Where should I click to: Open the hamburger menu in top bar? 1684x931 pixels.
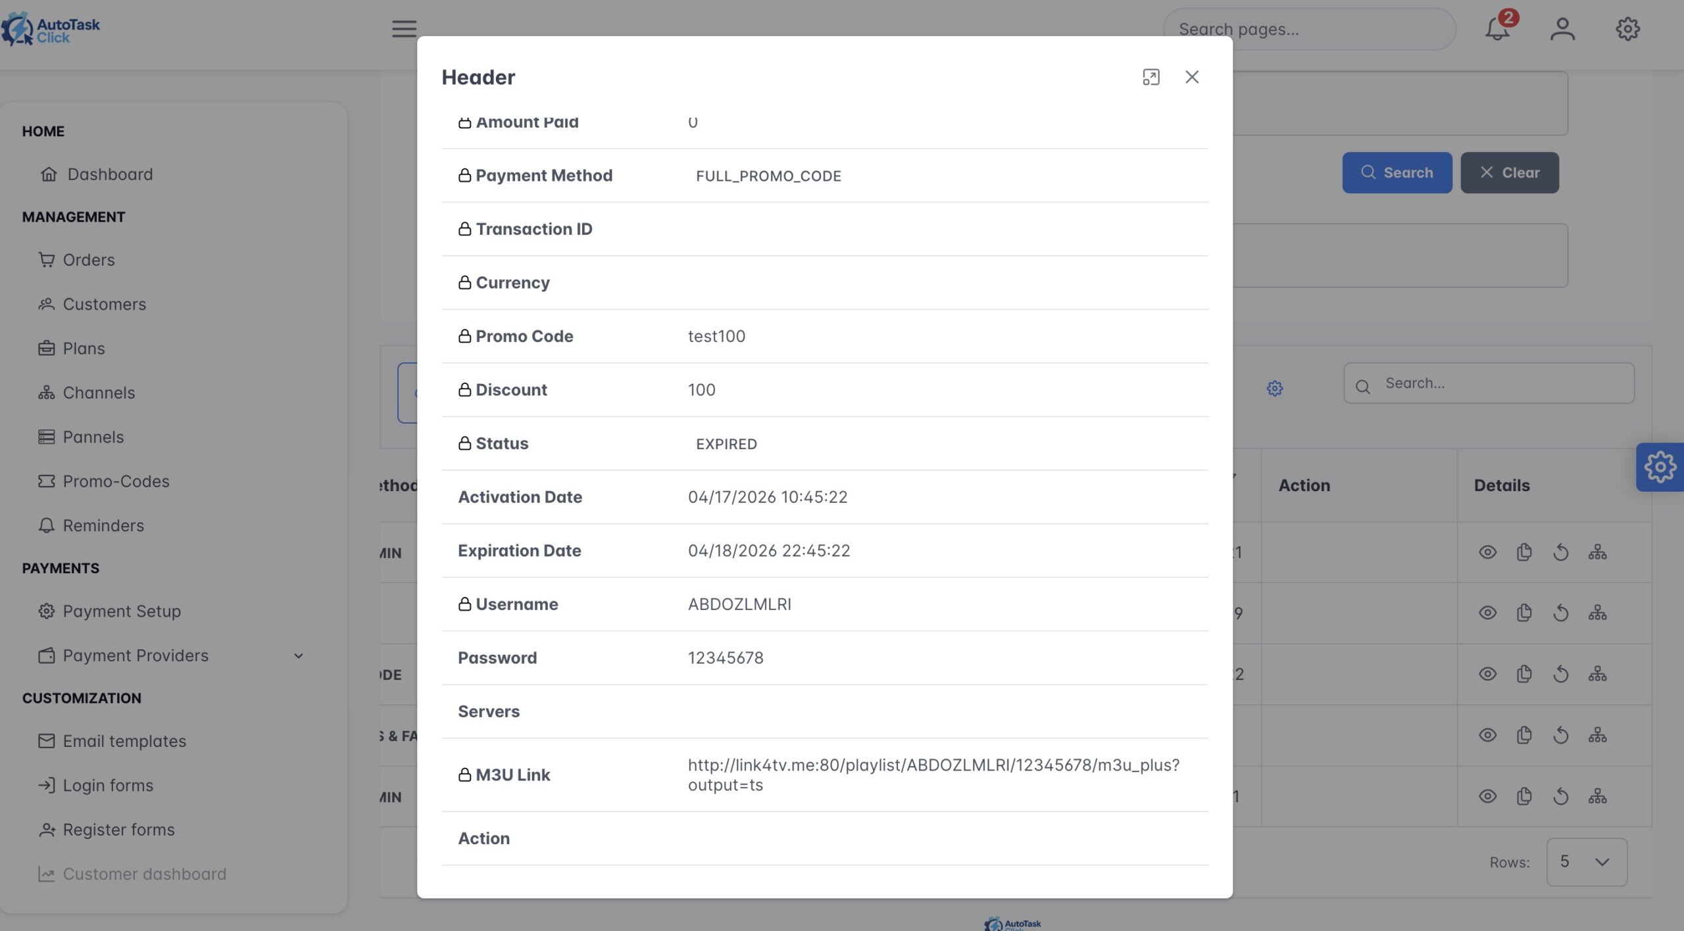tap(404, 29)
